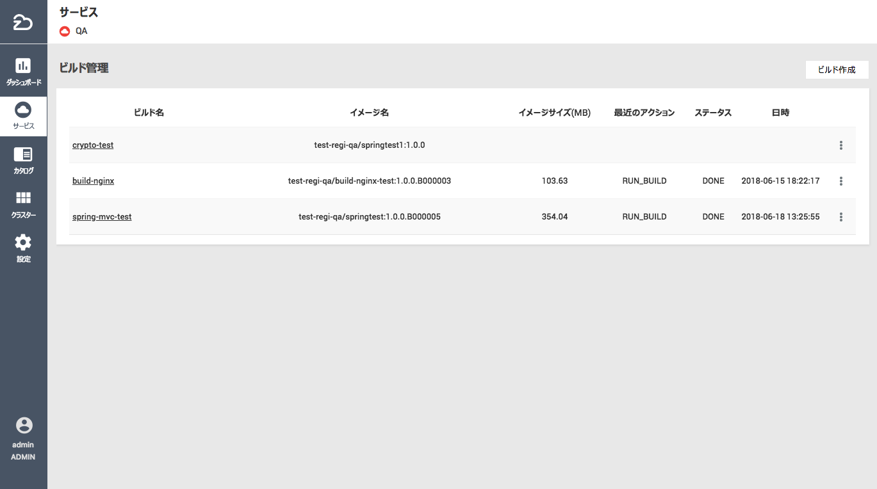Click the red QA cloud icon
The width and height of the screenshot is (877, 489).
[x=64, y=31]
